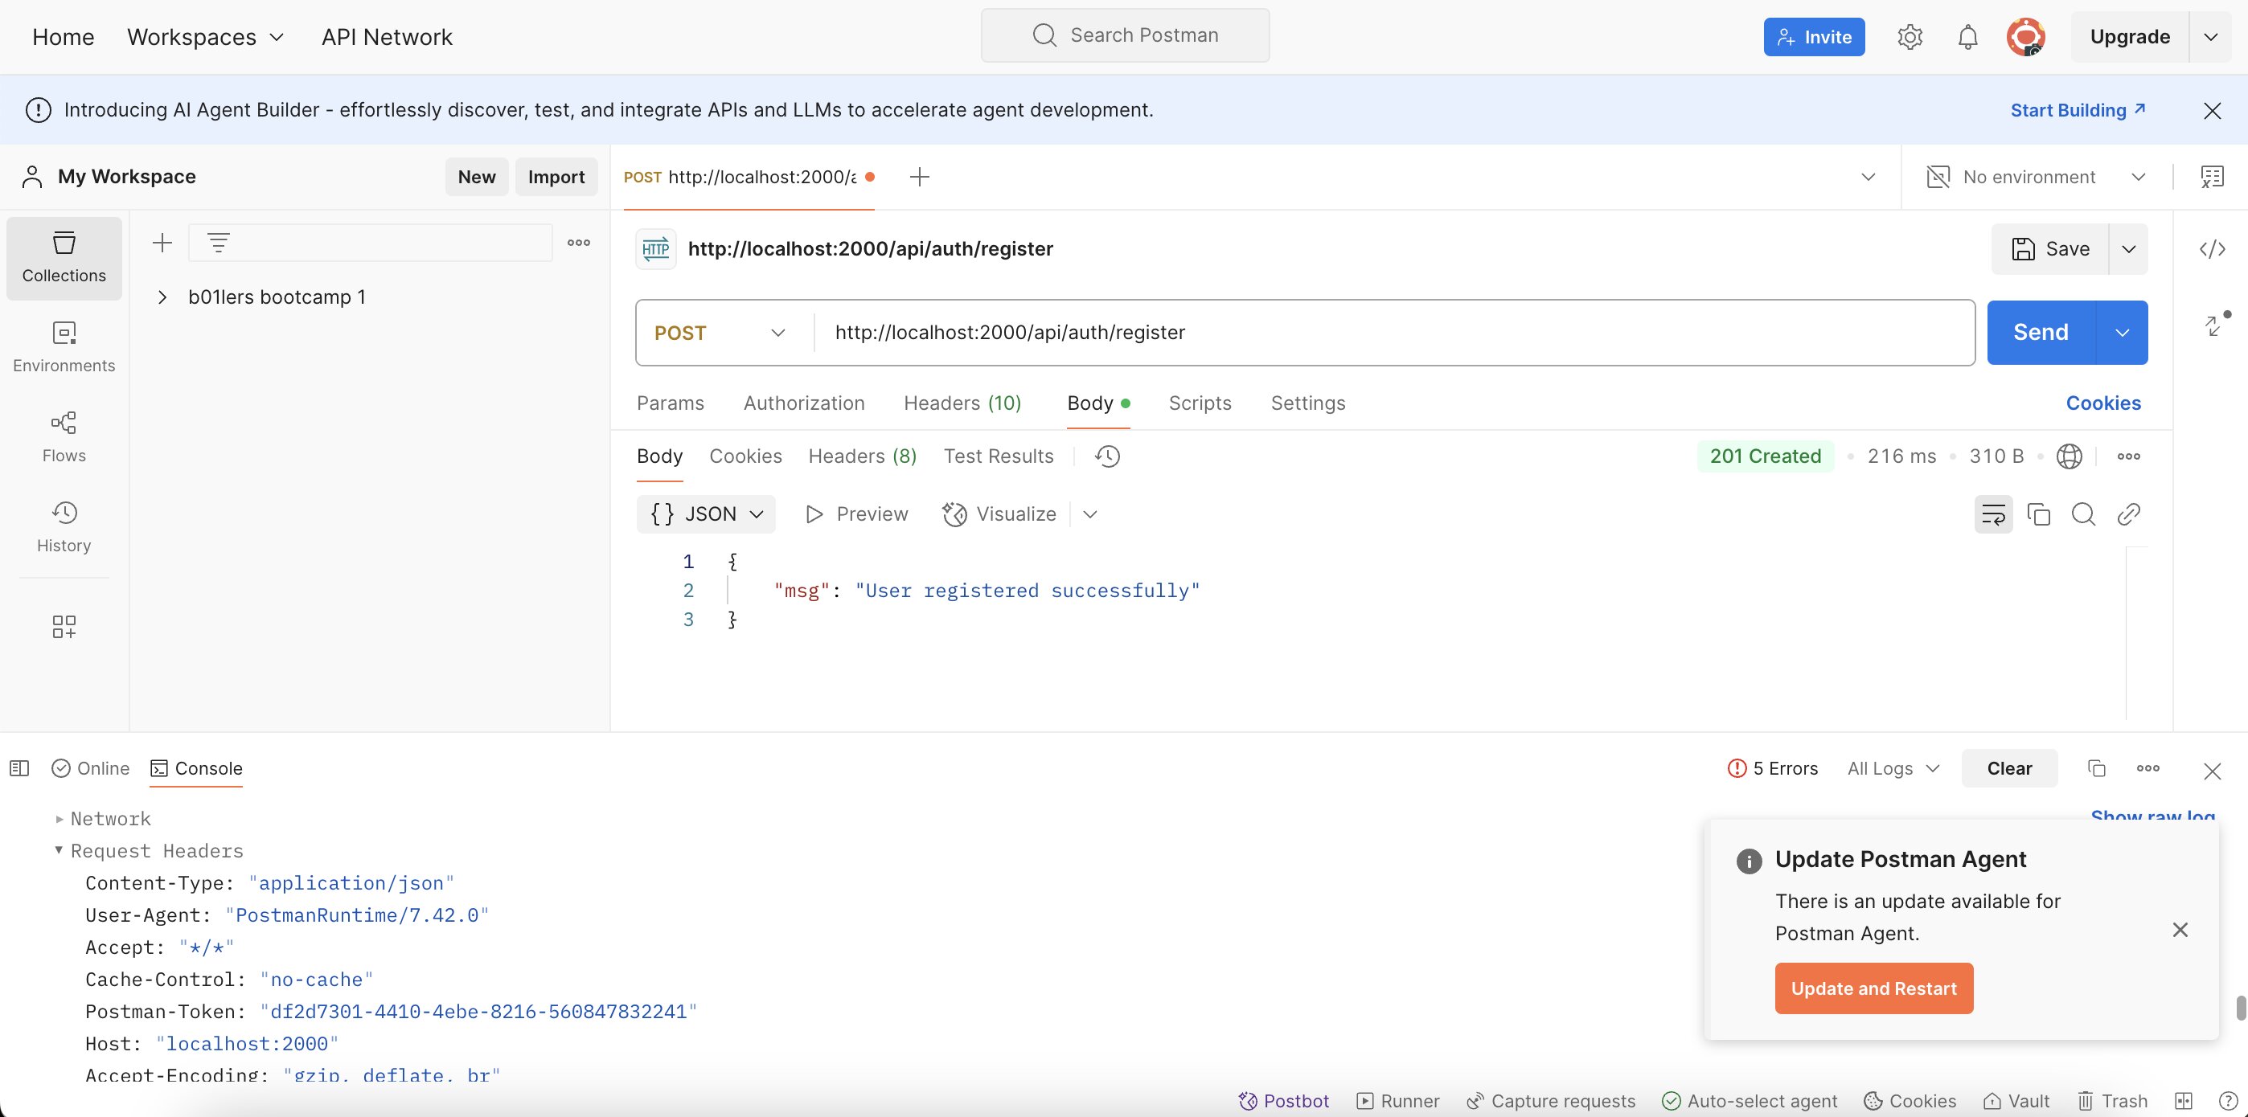Click the blue Send button

(2040, 332)
